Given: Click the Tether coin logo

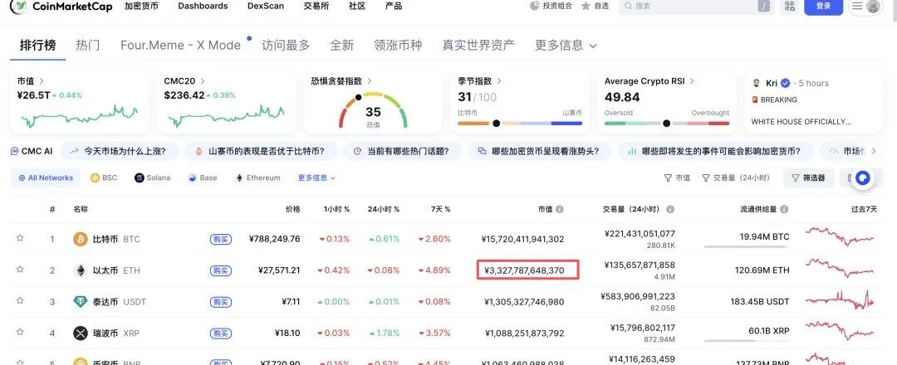Looking at the screenshot, I should pyautogui.click(x=81, y=302).
